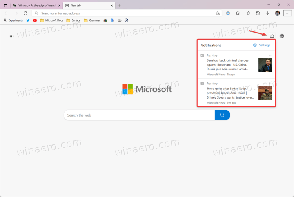Expand the Grammar bookmarks folder
Image resolution: width=294 pixels, height=197 pixels.
coord(92,20)
